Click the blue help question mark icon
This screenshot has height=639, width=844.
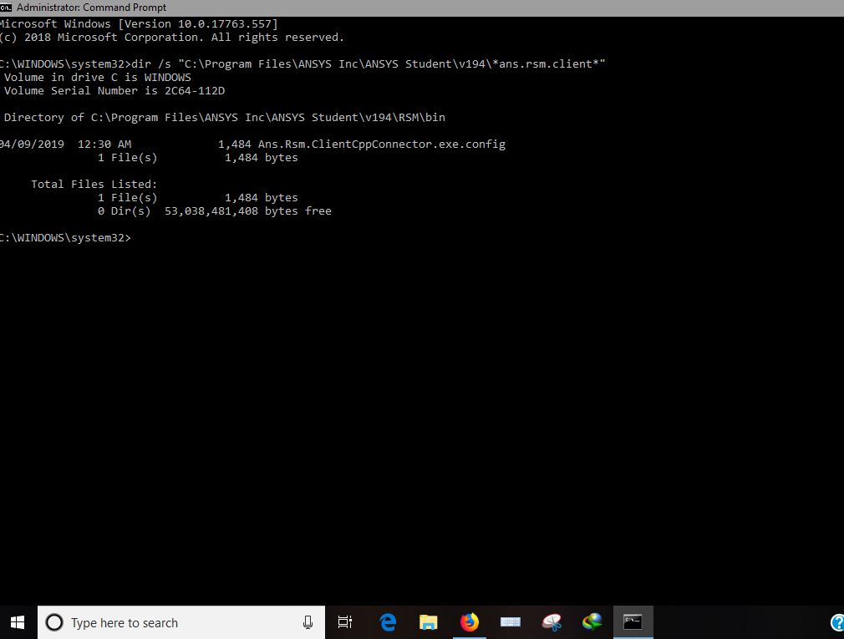pyautogui.click(x=837, y=622)
